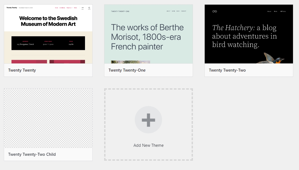Click the 'works of Berthe Morisot' headline
The height and width of the screenshot is (170, 299).
pos(147,37)
